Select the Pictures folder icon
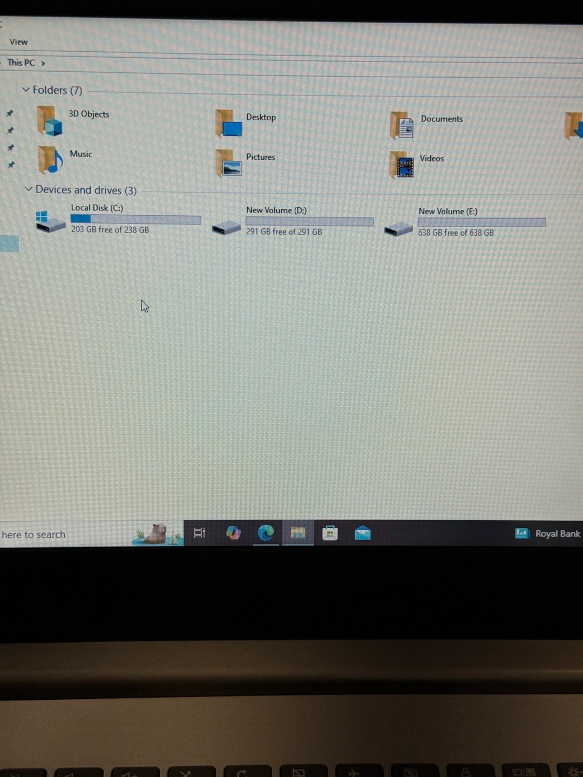The image size is (583, 777). pos(228,163)
